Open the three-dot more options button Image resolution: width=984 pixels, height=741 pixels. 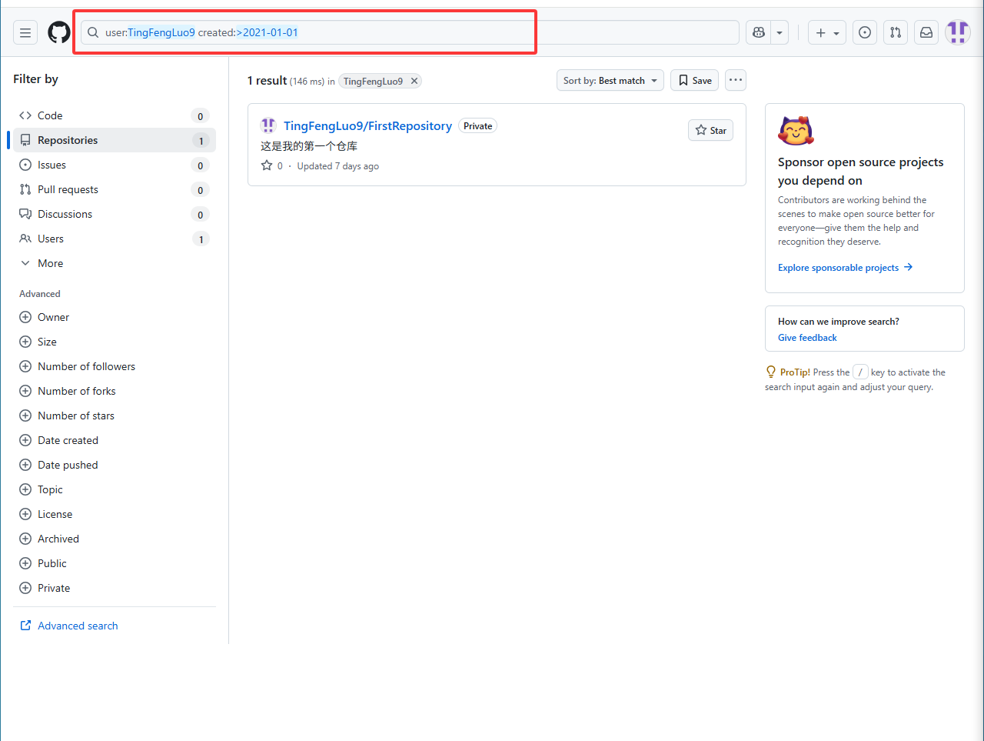coord(736,80)
